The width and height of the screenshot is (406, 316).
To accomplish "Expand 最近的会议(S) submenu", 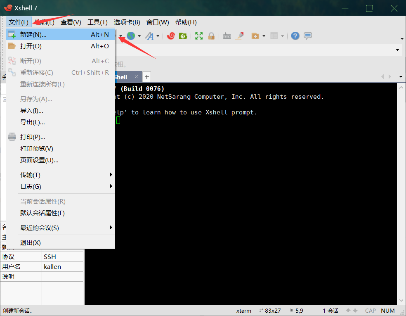I will (111, 228).
